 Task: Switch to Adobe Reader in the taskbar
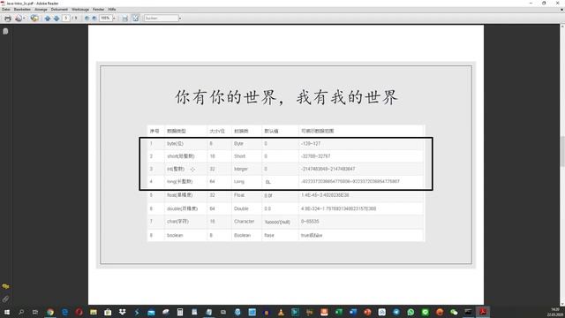point(483,312)
